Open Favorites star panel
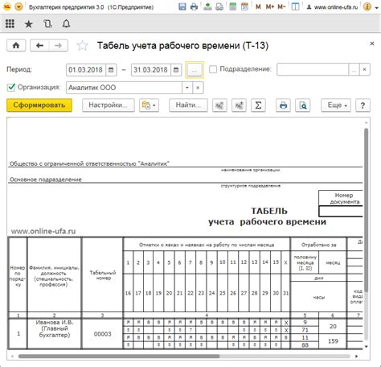Screen dimensions: 381x367 pyautogui.click(x=29, y=24)
